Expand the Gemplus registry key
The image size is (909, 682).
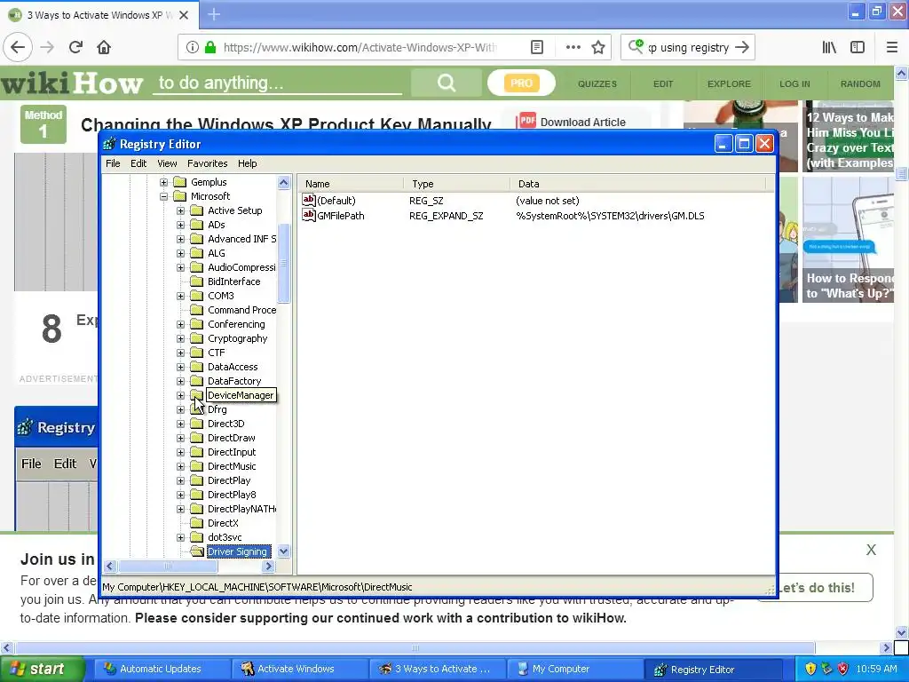click(163, 182)
